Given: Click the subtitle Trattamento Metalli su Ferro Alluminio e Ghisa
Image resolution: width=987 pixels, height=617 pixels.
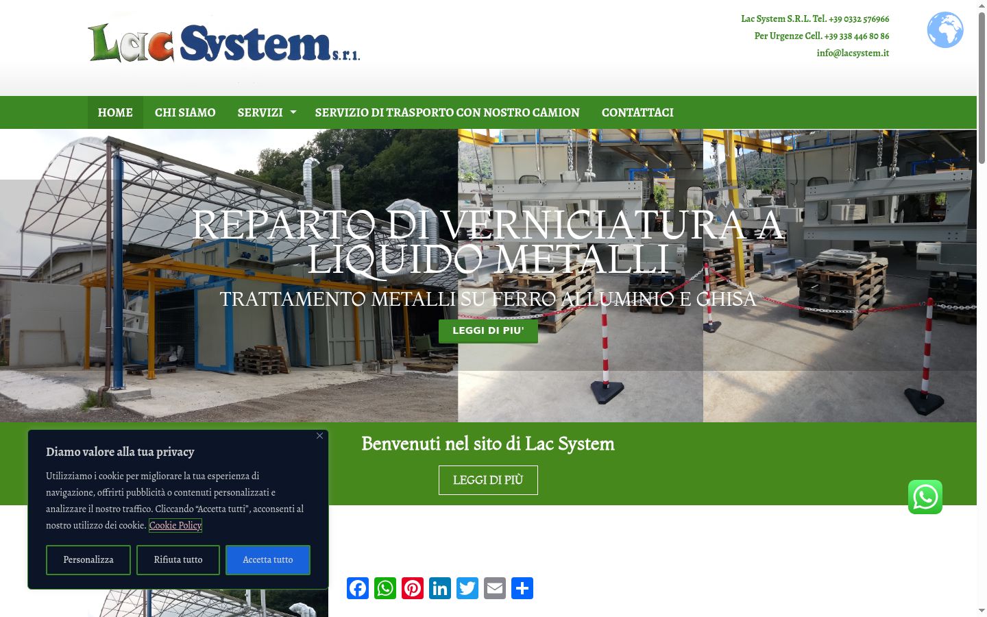Looking at the screenshot, I should point(488,299).
